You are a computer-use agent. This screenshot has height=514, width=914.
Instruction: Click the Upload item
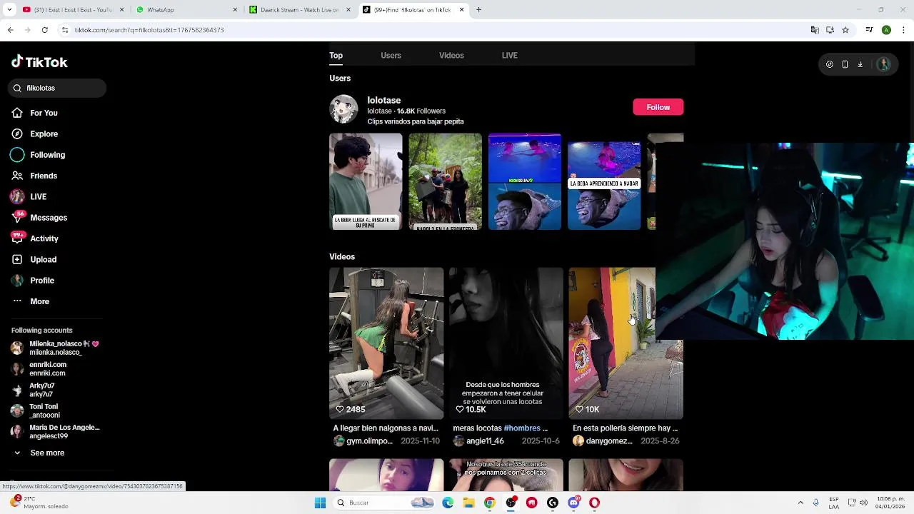coord(34,259)
